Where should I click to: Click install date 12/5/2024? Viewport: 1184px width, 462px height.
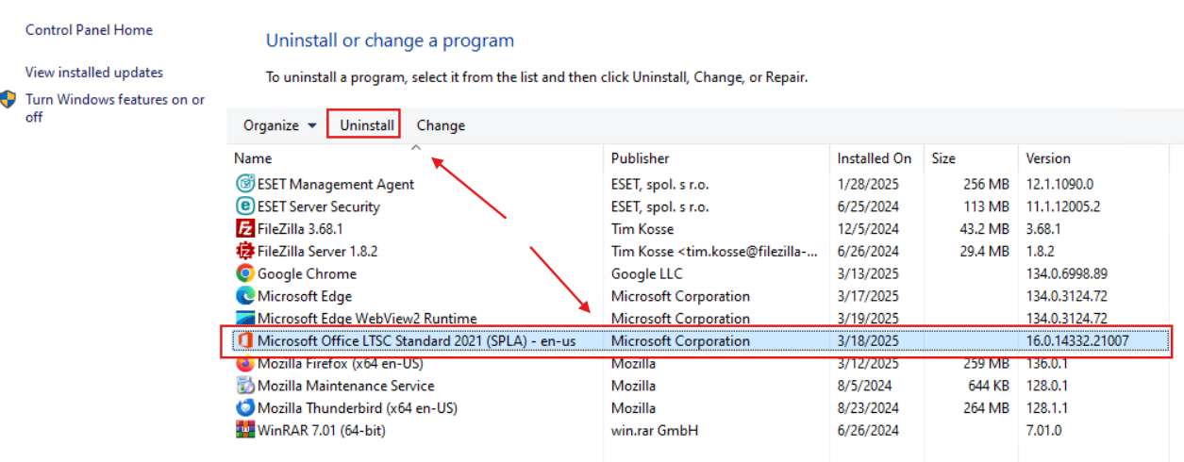[x=868, y=229]
